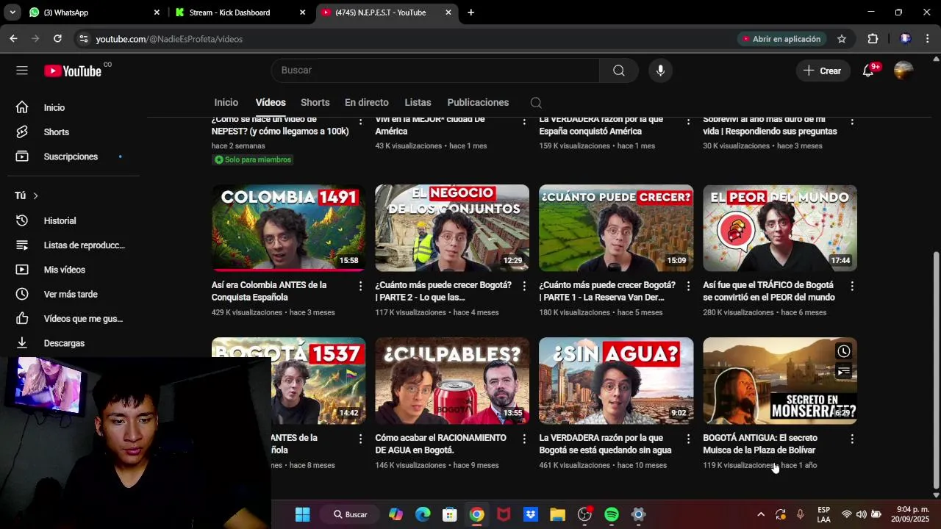Switch to channel Inicio tab
Screen dimensions: 941x529
226,103
